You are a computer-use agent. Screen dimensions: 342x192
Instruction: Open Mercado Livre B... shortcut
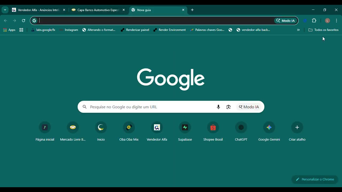[x=73, y=131]
